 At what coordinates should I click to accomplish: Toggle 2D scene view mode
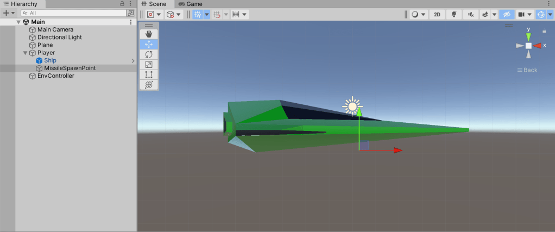point(437,15)
